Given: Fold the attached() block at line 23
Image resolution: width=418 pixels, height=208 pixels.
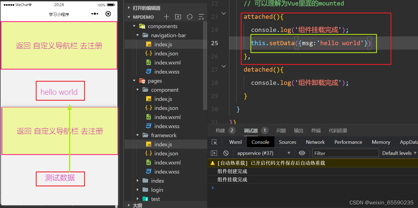Looking at the screenshot, I should 224,13.
